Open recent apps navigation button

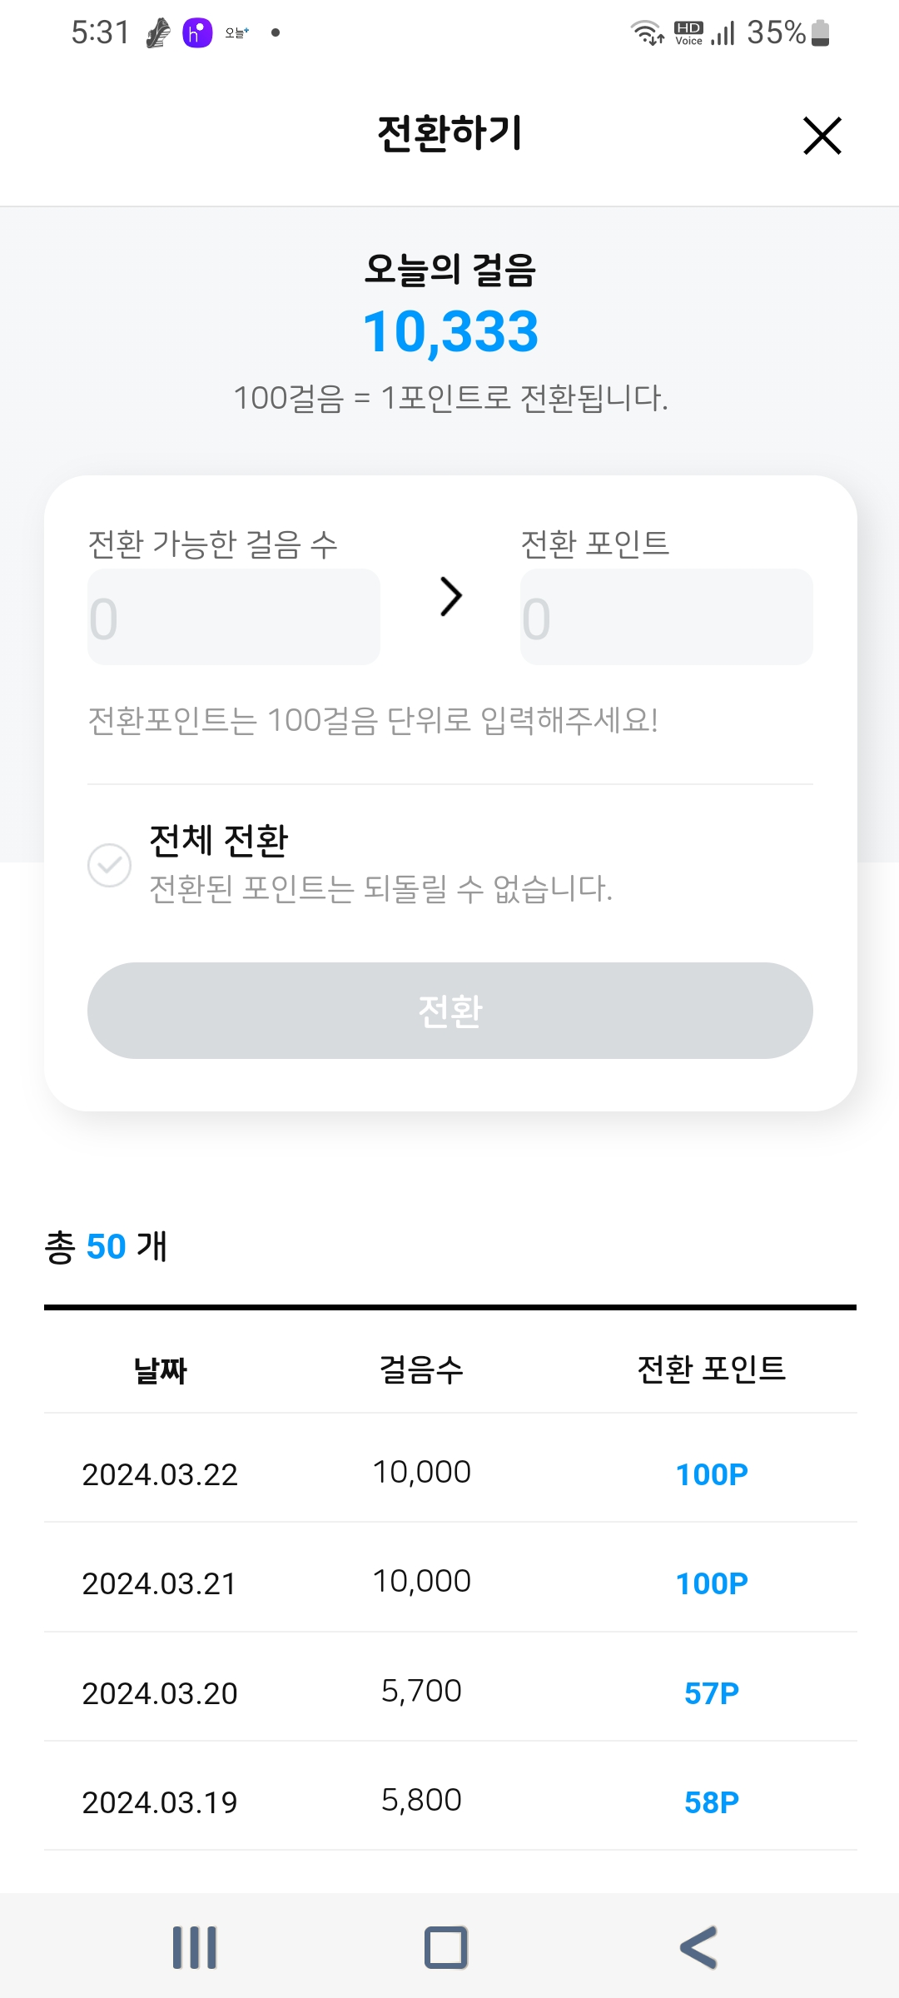pyautogui.click(x=195, y=1947)
